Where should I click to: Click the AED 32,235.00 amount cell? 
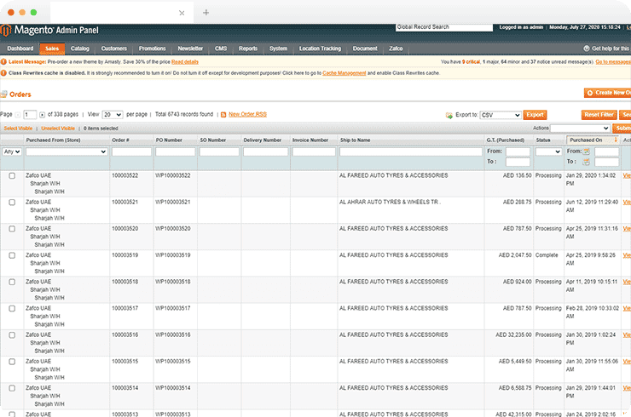tap(513, 334)
